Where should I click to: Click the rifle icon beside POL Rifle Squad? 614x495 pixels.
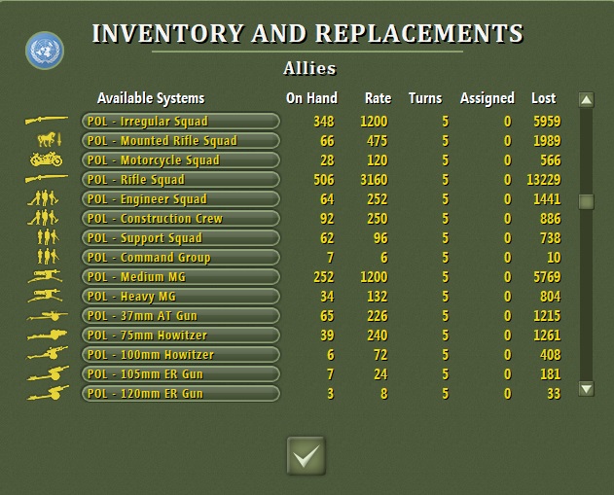click(47, 178)
